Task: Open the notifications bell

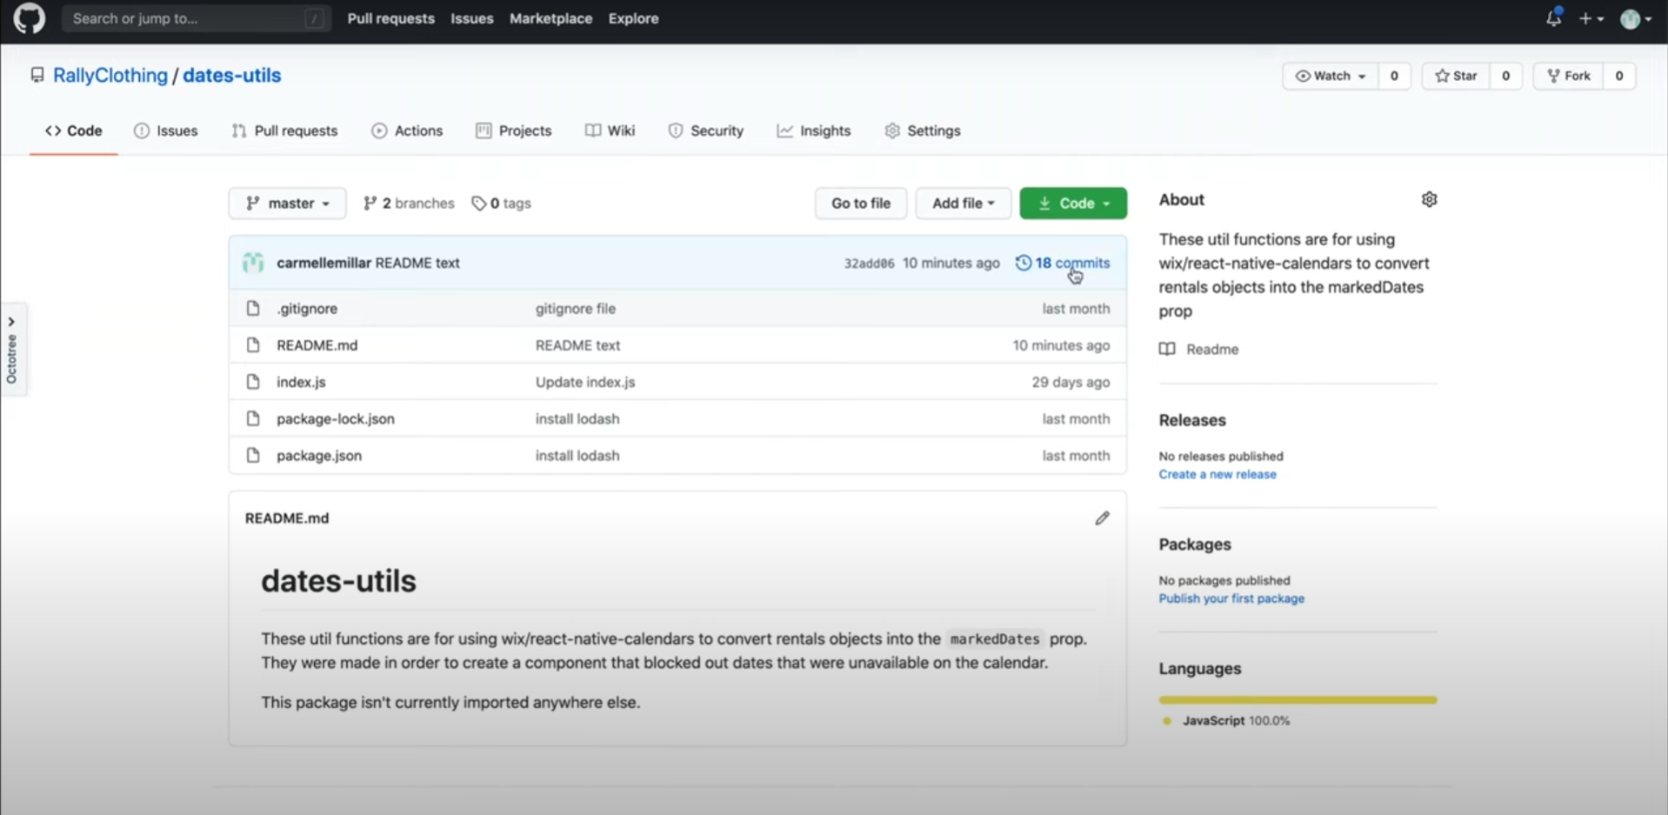Action: (x=1553, y=18)
